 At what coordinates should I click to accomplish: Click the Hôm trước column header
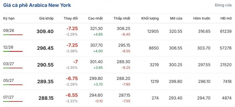(202, 19)
